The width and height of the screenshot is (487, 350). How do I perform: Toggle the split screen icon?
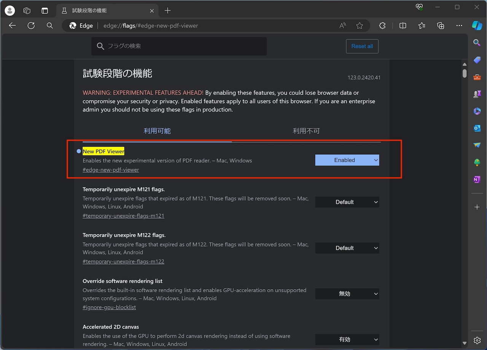(x=403, y=25)
